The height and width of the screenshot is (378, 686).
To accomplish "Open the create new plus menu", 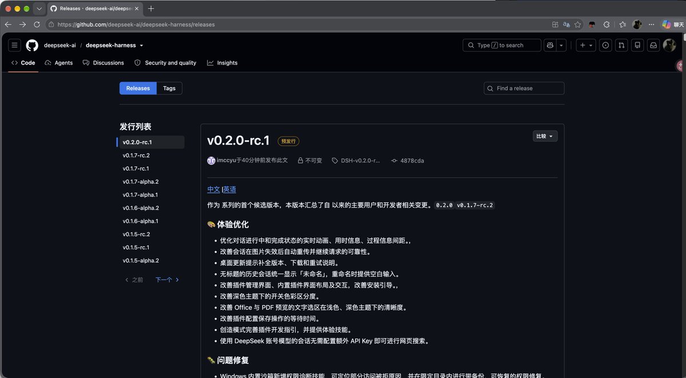I will tap(586, 45).
